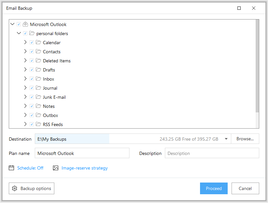Select the Notes tree item
The height and width of the screenshot is (203, 268).
pyautogui.click(x=49, y=106)
